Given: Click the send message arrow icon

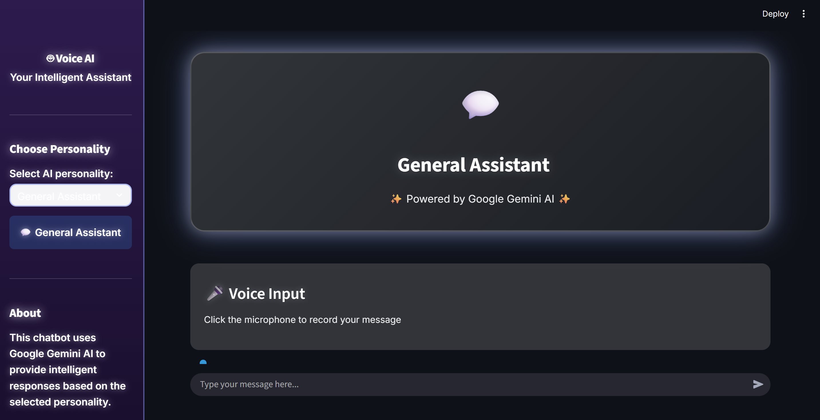Looking at the screenshot, I should [758, 384].
